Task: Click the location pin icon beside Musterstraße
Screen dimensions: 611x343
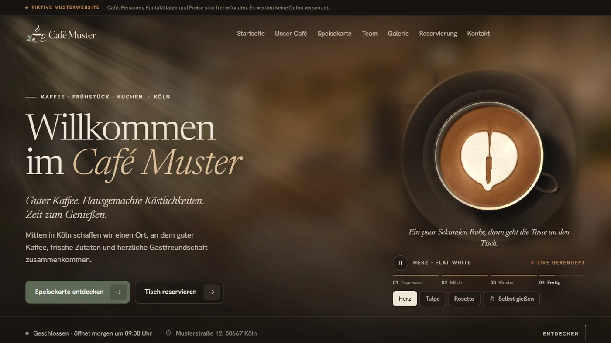Action: coord(168,333)
